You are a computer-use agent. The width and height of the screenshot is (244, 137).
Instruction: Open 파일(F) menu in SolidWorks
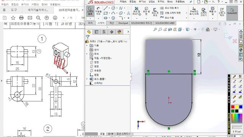click(123, 2)
